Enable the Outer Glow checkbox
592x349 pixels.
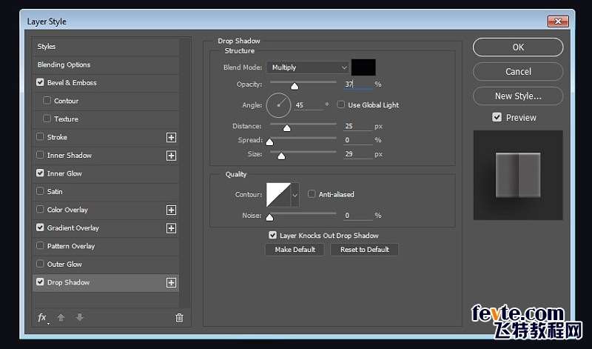coord(40,264)
